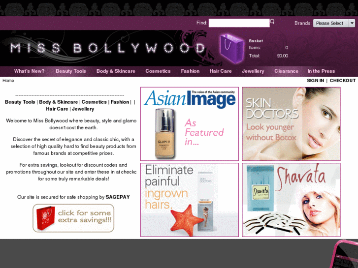Open the Asian Image featured banner
This screenshot has width=358, height=268.
point(190,124)
